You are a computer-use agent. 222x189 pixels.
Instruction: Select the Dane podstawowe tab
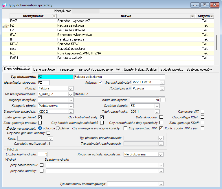coord(17,69)
